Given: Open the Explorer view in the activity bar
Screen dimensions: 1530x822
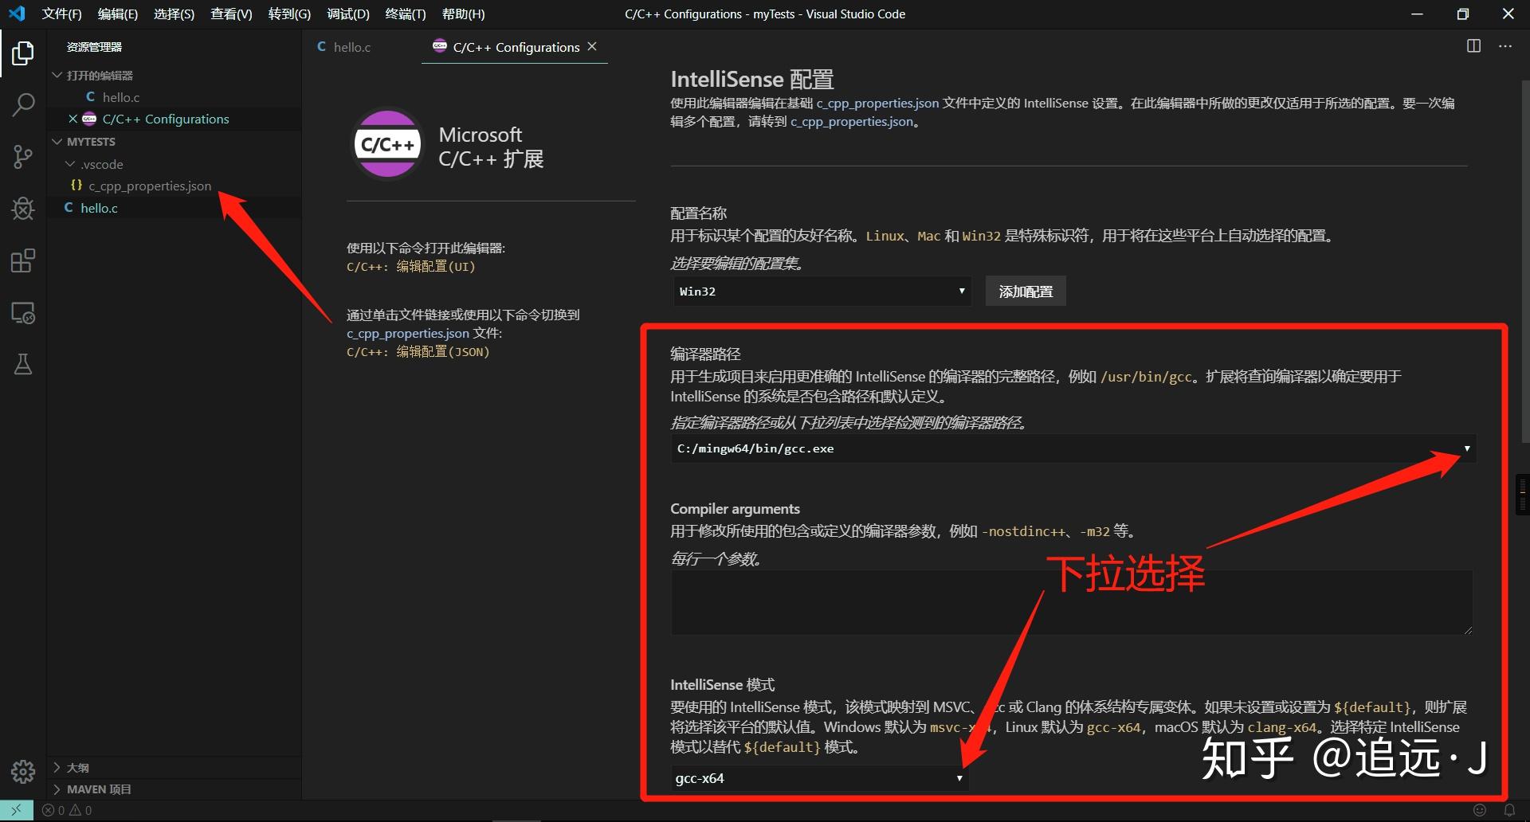Looking at the screenshot, I should (x=22, y=53).
